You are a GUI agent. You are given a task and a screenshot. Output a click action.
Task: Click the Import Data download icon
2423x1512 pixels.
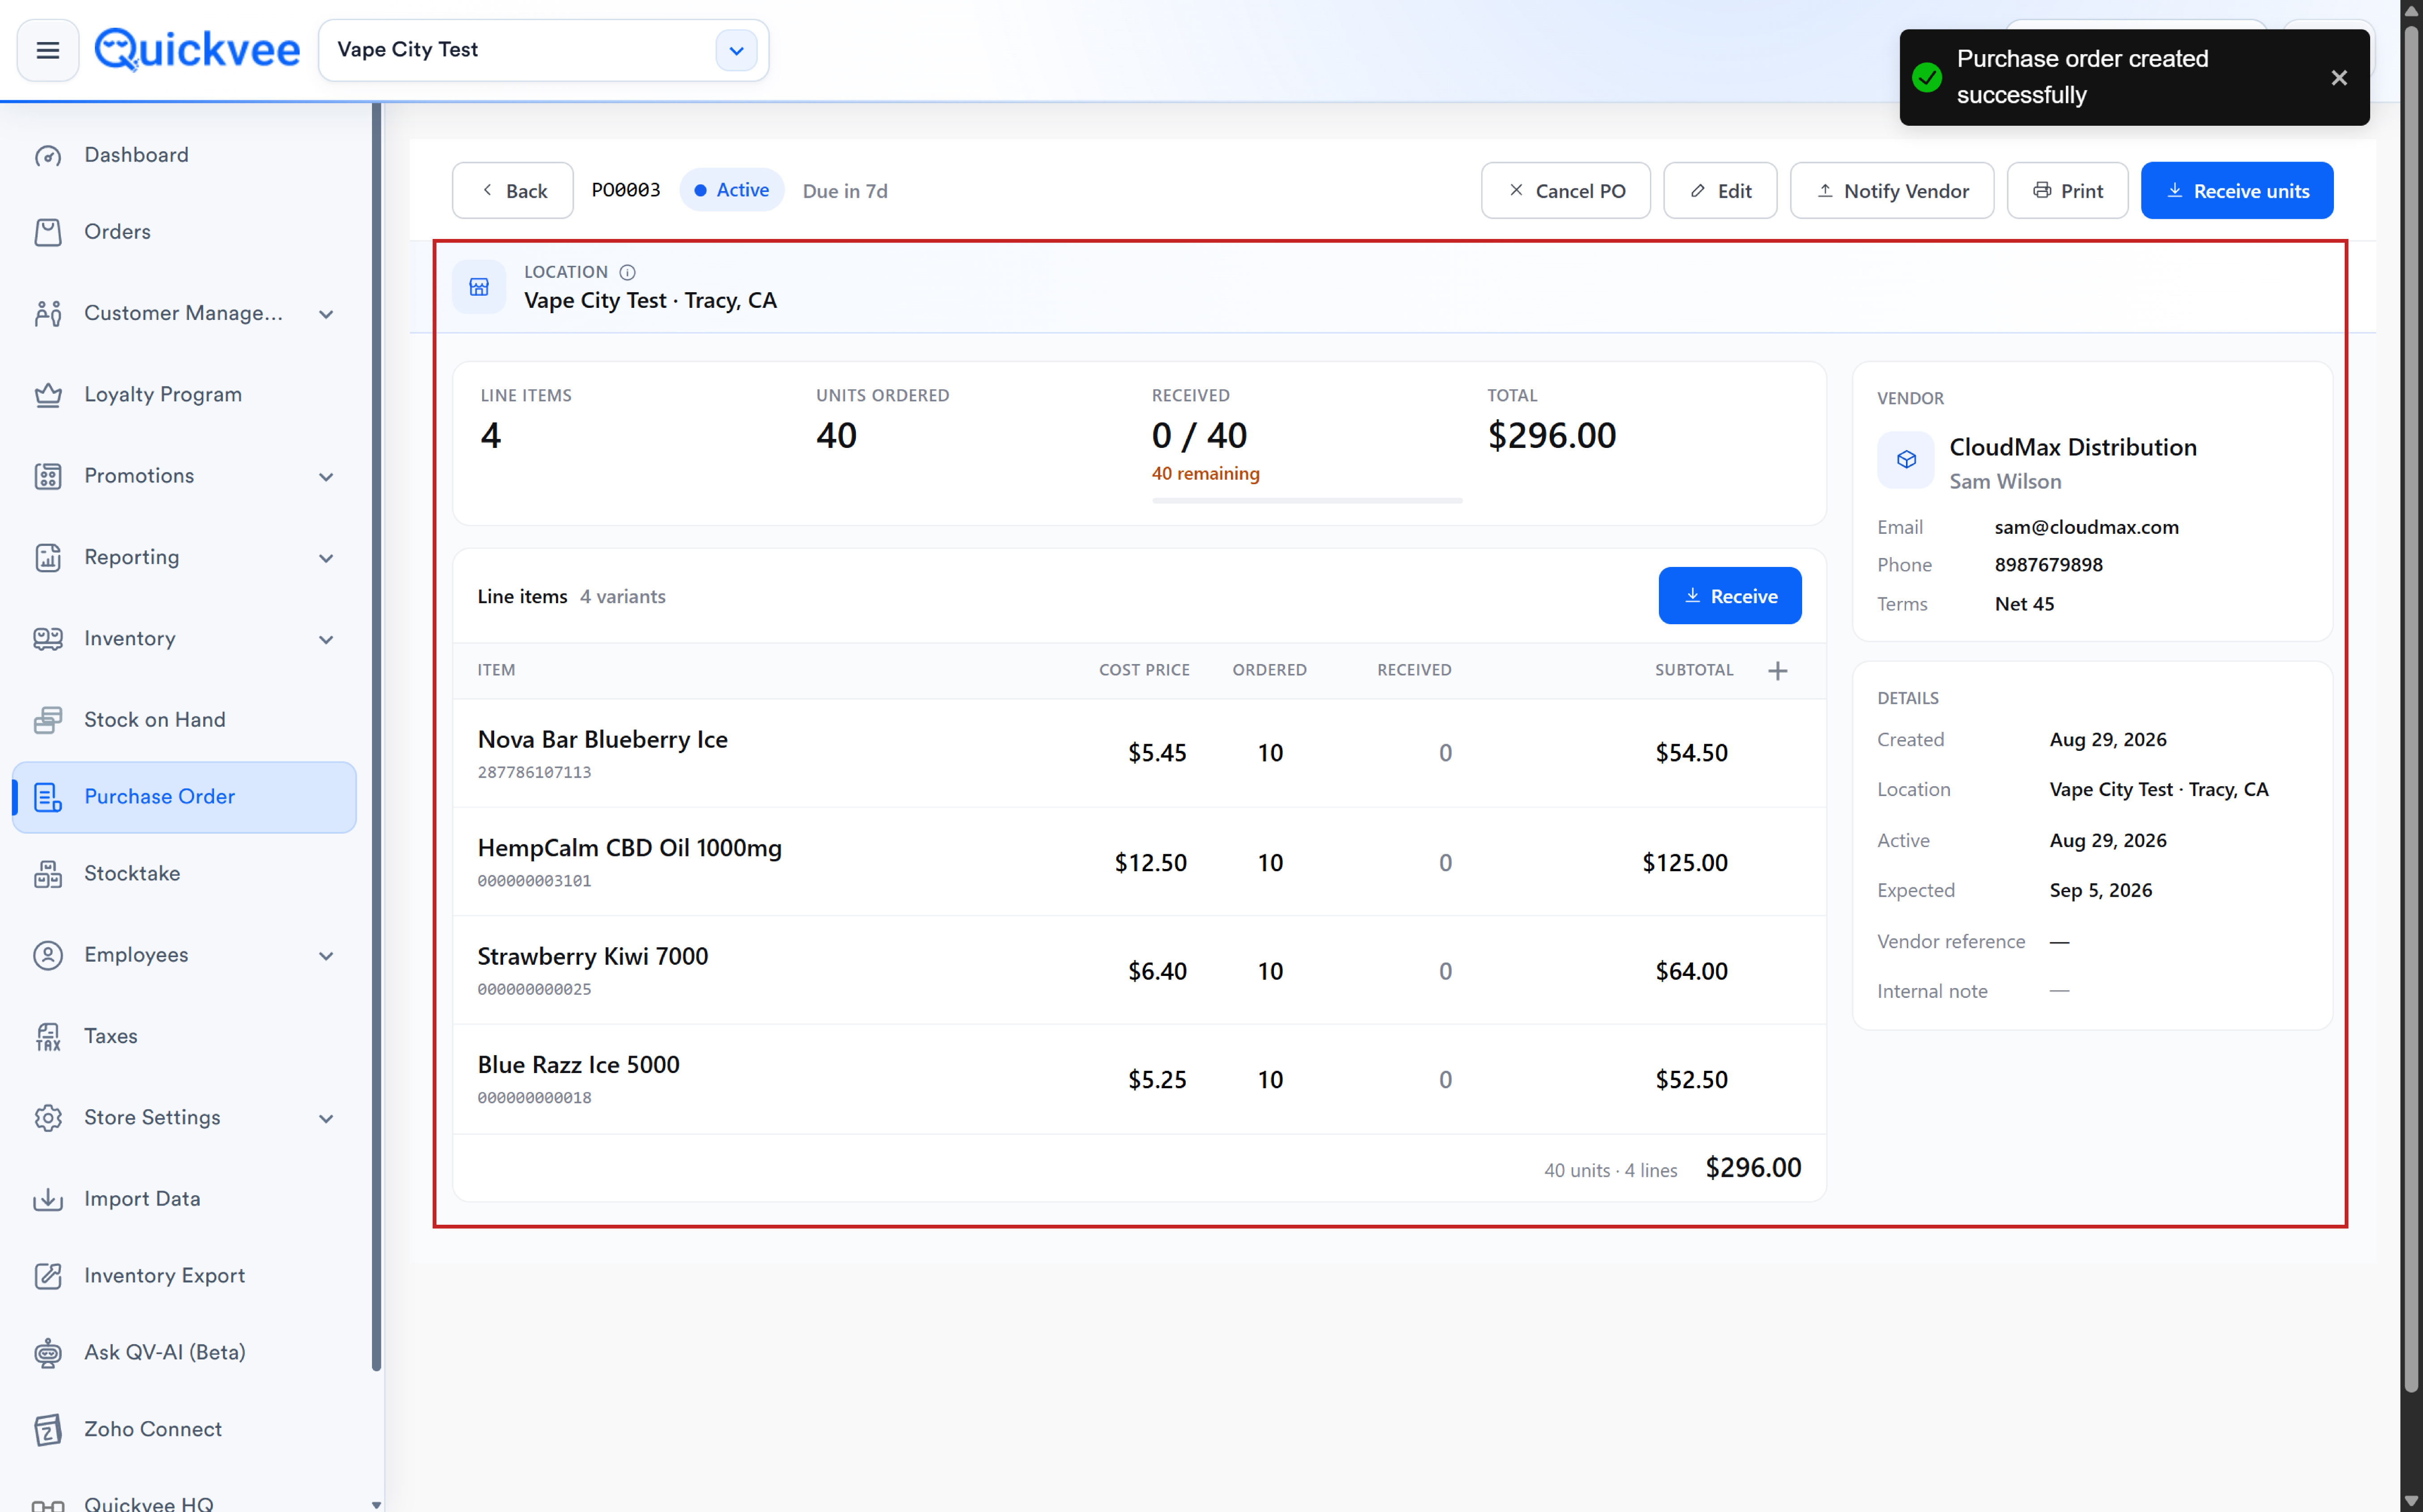tap(48, 1199)
